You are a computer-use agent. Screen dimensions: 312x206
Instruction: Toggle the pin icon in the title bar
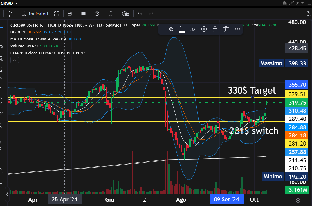pos(297,3)
